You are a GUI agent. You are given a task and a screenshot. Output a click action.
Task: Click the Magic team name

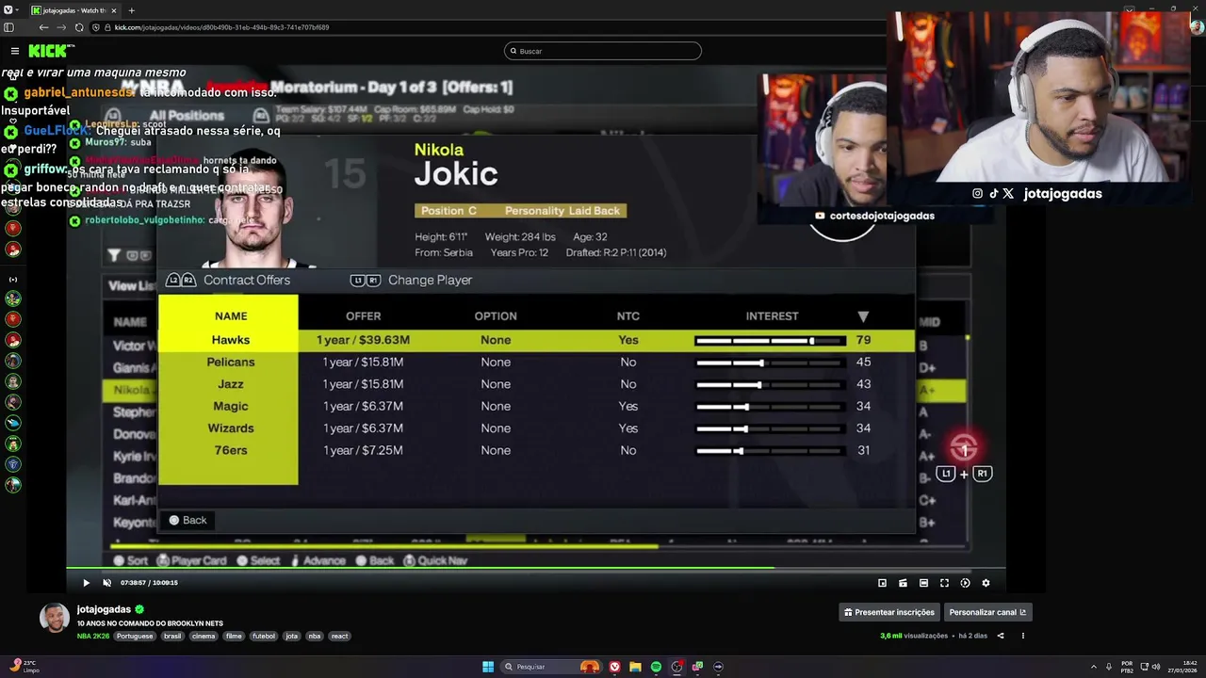click(231, 406)
